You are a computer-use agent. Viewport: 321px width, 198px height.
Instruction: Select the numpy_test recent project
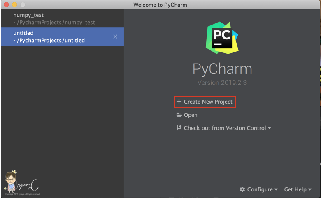click(62, 18)
